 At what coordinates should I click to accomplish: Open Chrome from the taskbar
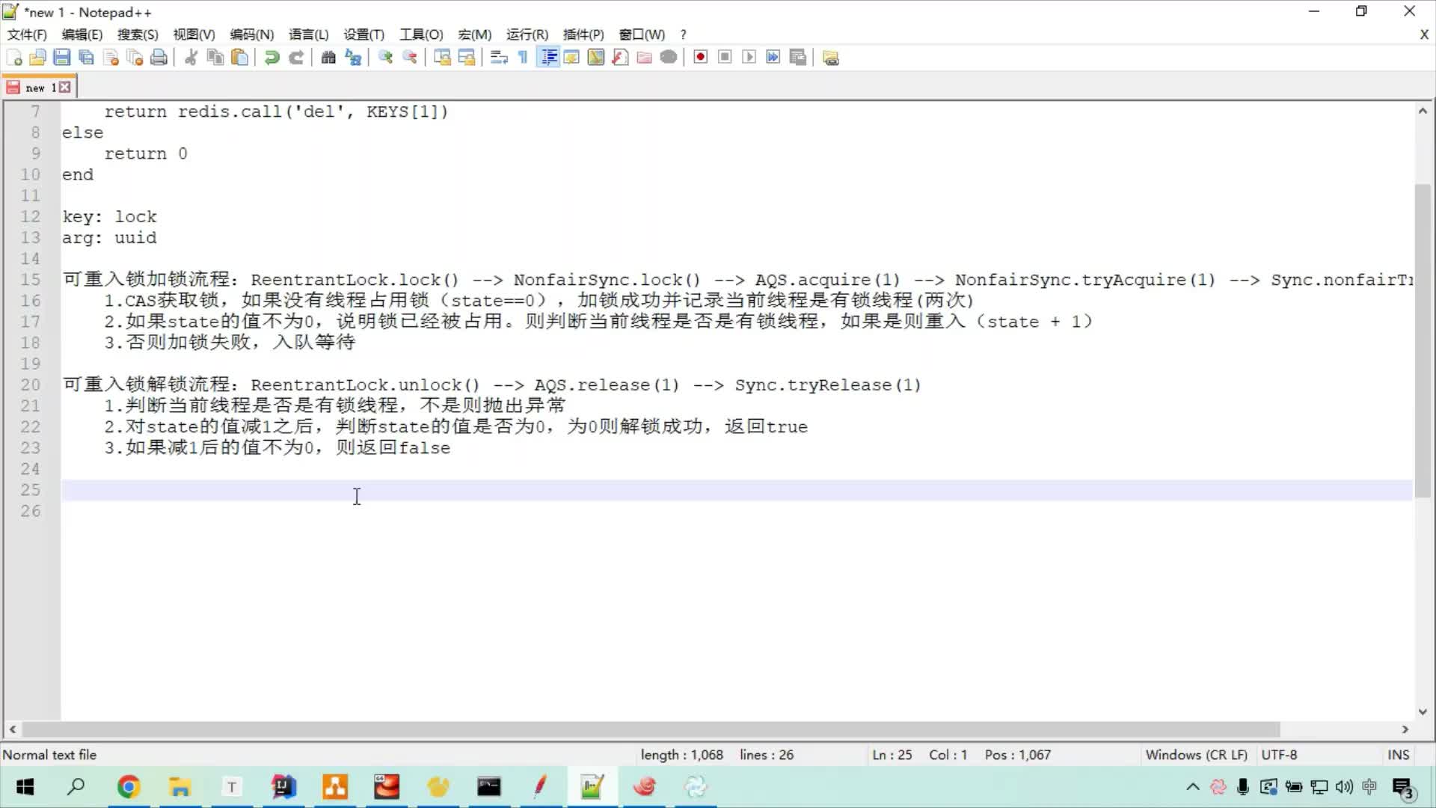click(129, 787)
